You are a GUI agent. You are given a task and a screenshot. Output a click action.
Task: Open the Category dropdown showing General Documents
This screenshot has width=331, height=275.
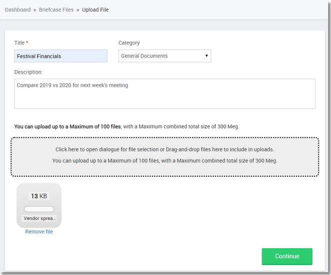click(164, 56)
